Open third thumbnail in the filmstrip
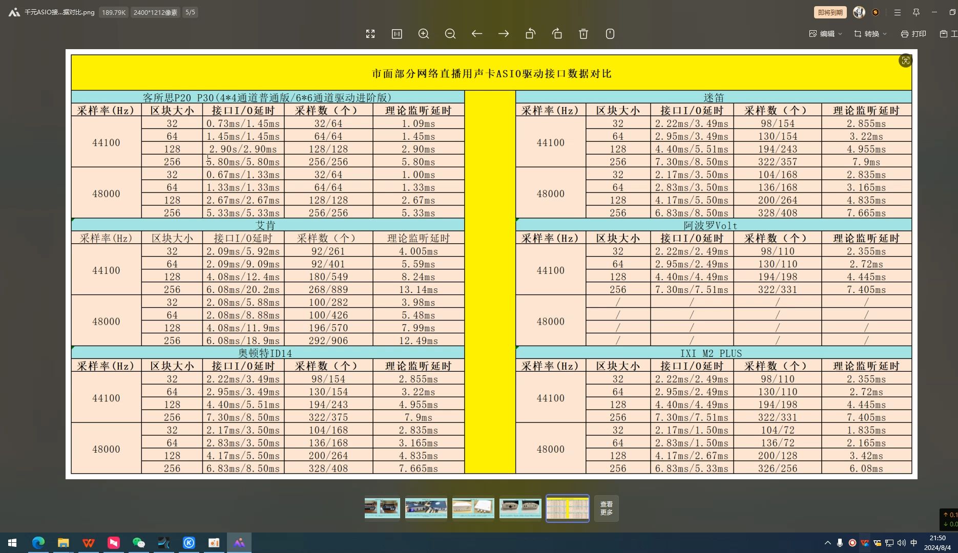 pos(473,508)
